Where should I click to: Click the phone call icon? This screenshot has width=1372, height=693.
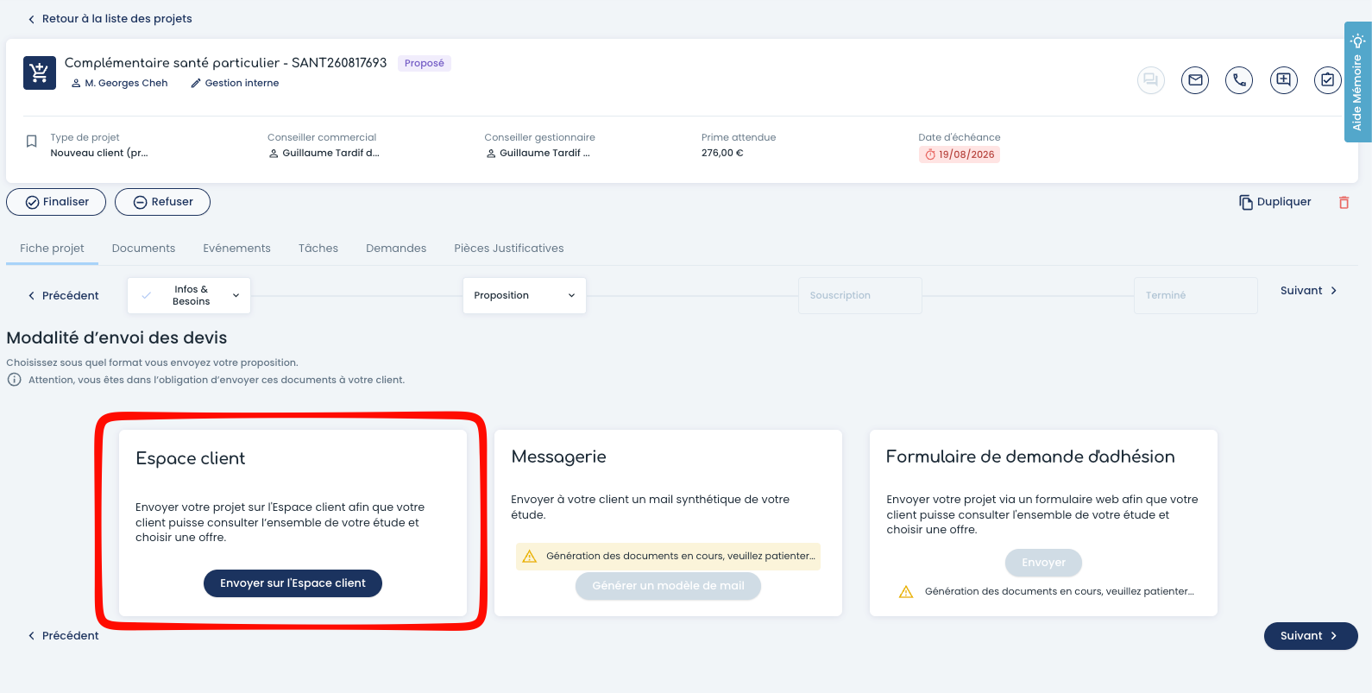1239,80
